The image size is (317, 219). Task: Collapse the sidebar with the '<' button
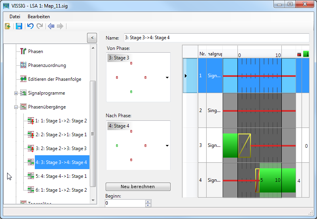[x=92, y=38]
